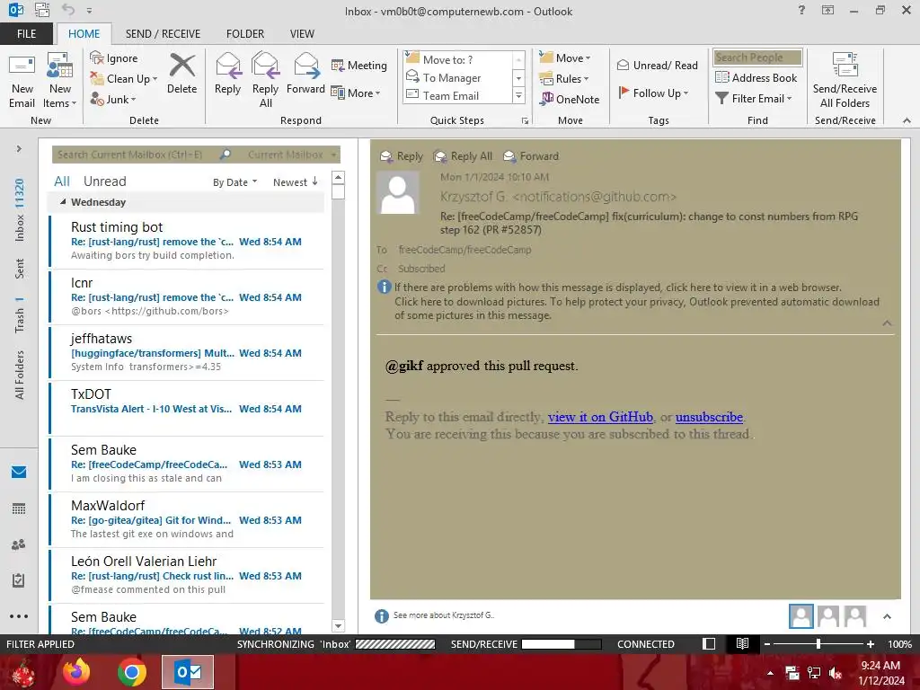The height and width of the screenshot is (690, 920).
Task: Open Firefox from the taskbar
Action: [x=76, y=672]
